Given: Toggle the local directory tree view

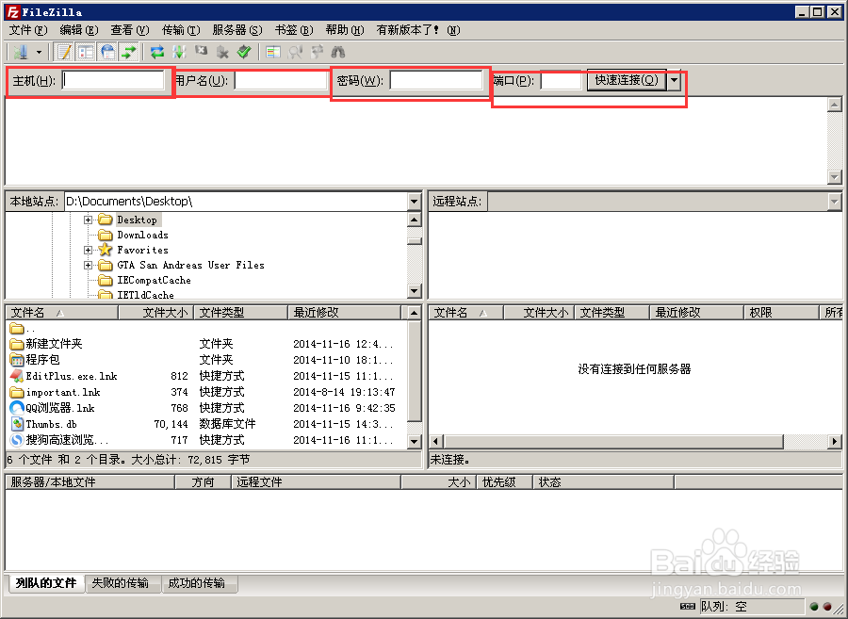Looking at the screenshot, I should tap(86, 53).
